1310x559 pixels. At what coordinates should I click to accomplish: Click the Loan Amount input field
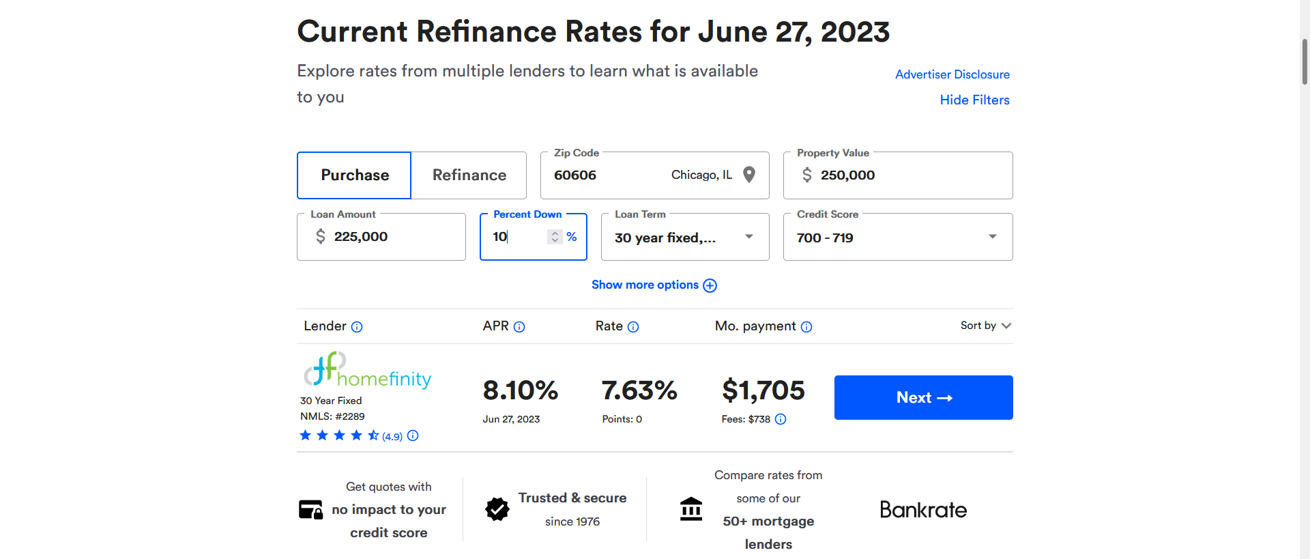pos(381,237)
